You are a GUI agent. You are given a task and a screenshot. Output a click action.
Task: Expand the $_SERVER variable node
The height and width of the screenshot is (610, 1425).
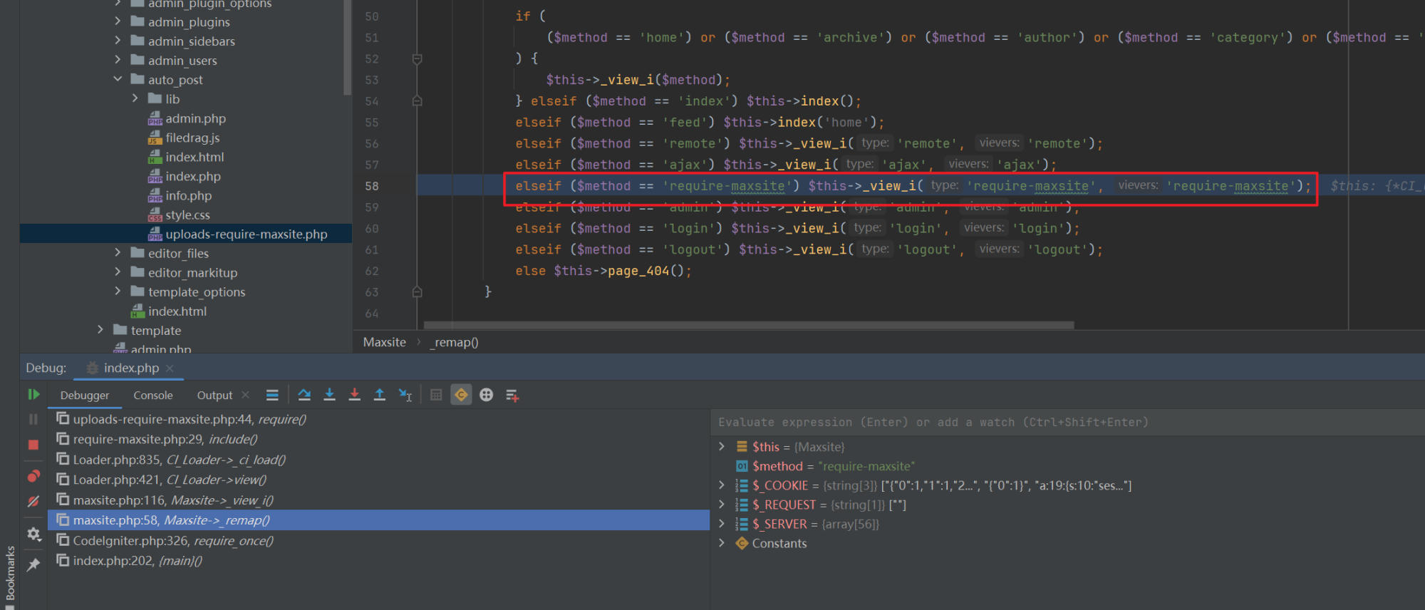click(722, 524)
